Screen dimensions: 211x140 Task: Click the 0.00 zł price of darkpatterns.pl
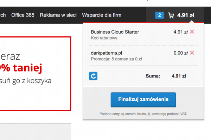(181, 53)
